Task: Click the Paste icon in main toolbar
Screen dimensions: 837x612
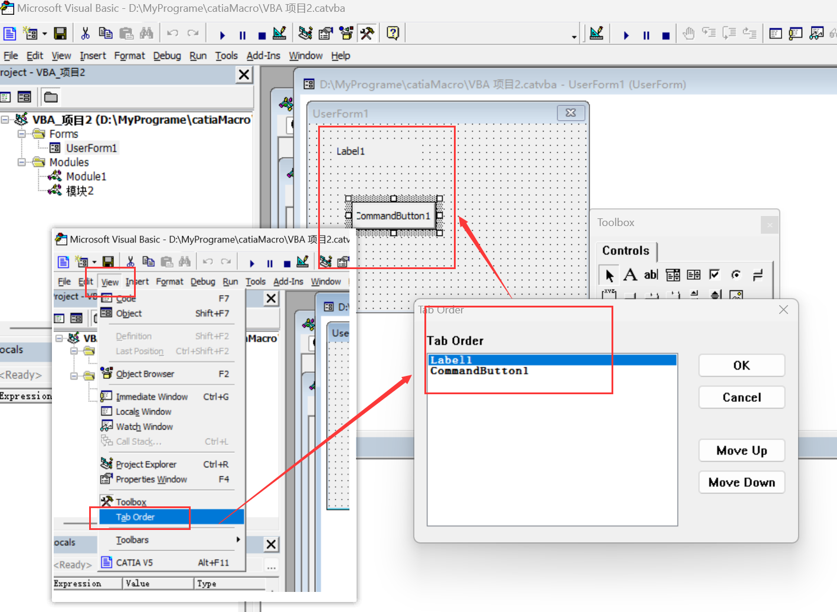Action: tap(126, 34)
